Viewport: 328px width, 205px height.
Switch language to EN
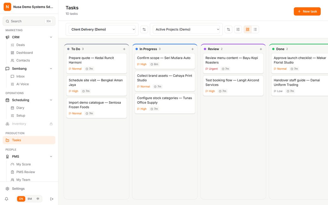pos(21,199)
